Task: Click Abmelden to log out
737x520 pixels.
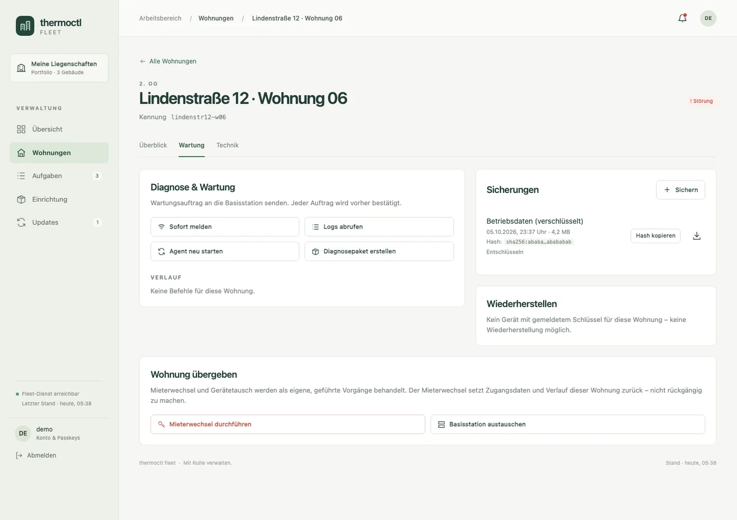Action: click(36, 456)
